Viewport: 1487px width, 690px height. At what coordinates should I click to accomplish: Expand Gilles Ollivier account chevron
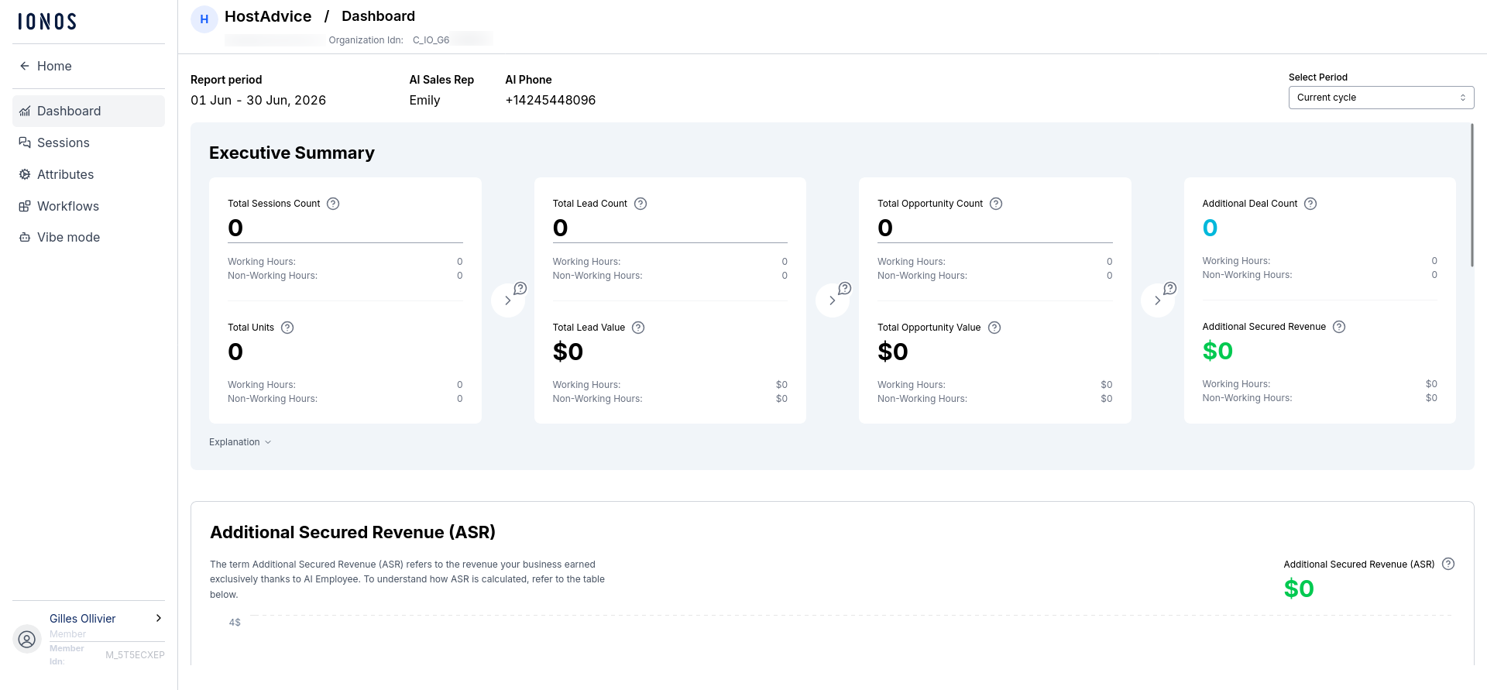159,618
